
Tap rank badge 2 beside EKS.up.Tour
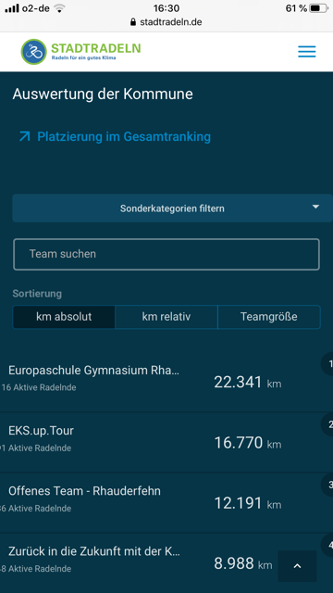click(327, 424)
